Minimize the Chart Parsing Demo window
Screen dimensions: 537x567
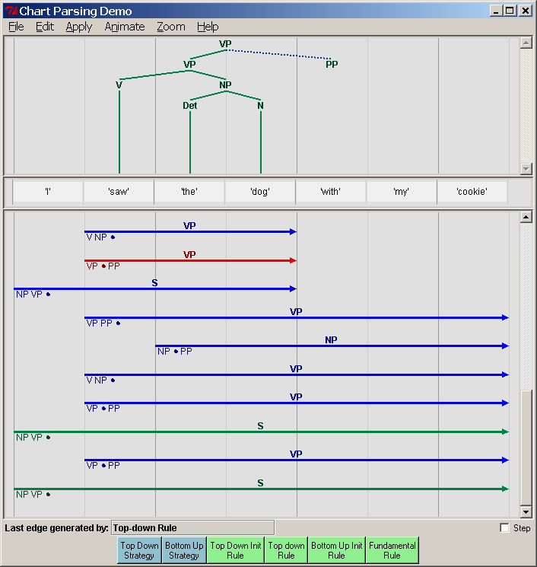coord(496,11)
